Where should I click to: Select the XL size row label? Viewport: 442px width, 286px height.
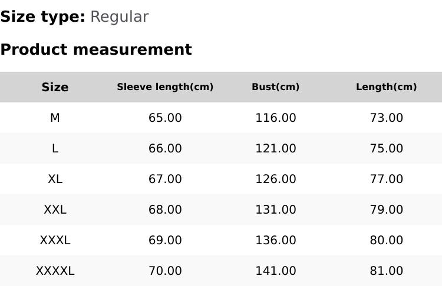[x=55, y=179]
